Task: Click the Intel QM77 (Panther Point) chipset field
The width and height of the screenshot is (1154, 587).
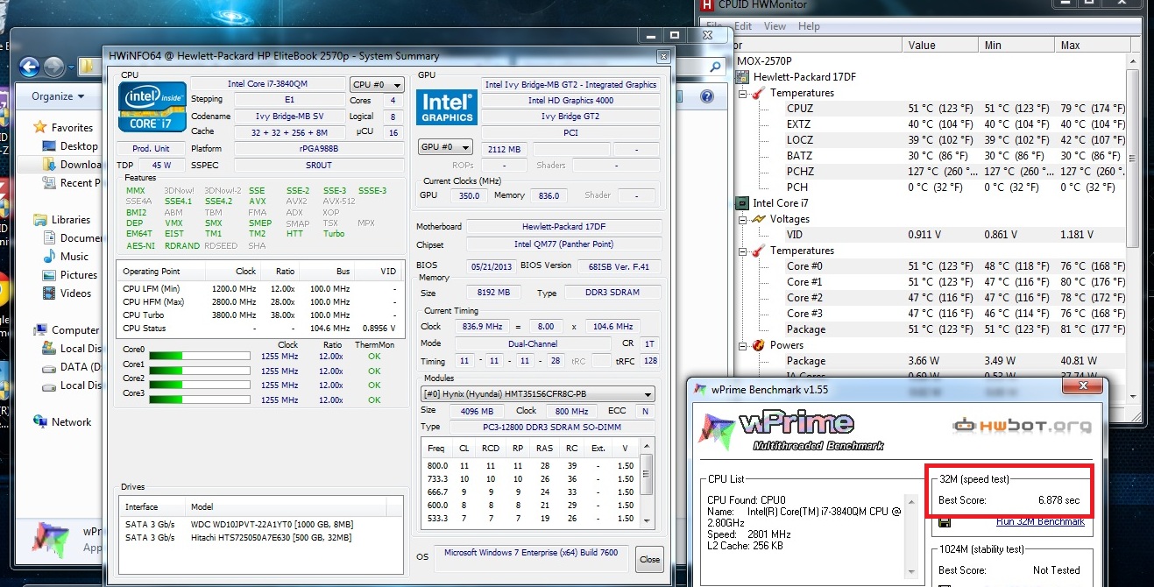Action: click(x=563, y=244)
